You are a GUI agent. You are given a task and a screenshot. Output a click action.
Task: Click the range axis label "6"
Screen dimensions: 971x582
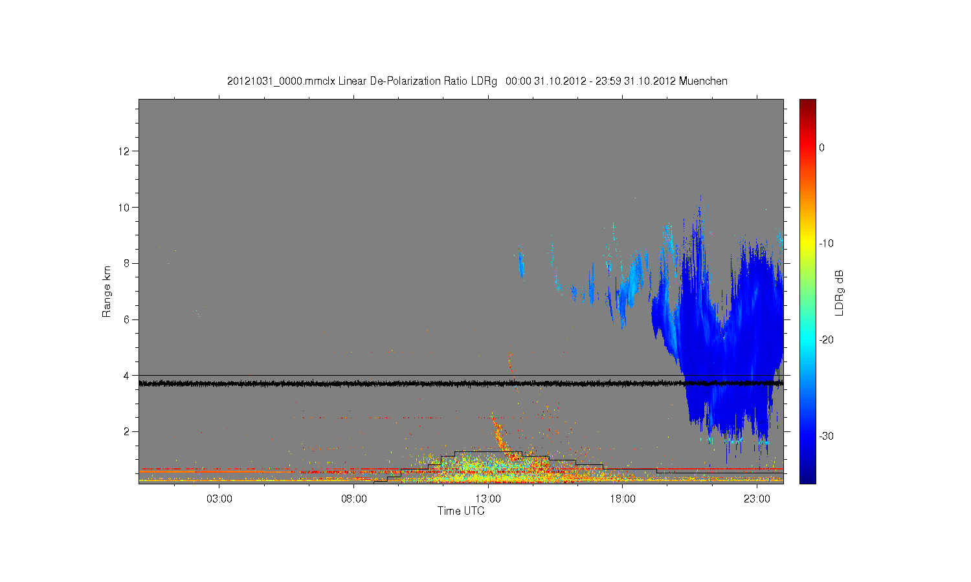(x=128, y=319)
